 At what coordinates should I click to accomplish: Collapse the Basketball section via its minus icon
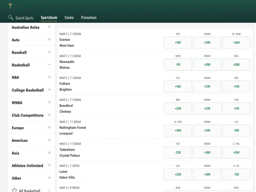tap(49, 65)
